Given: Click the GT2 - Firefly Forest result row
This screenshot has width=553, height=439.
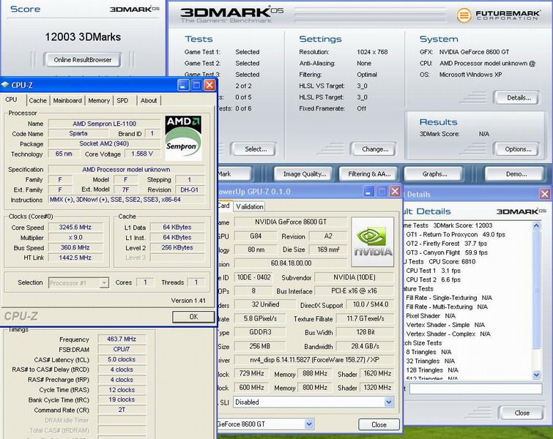Looking at the screenshot, I should [x=446, y=244].
